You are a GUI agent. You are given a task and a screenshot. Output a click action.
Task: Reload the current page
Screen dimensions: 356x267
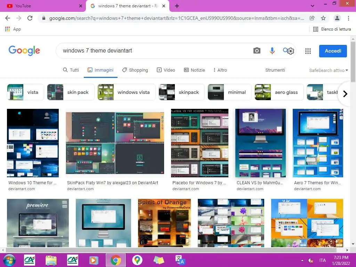(30, 18)
